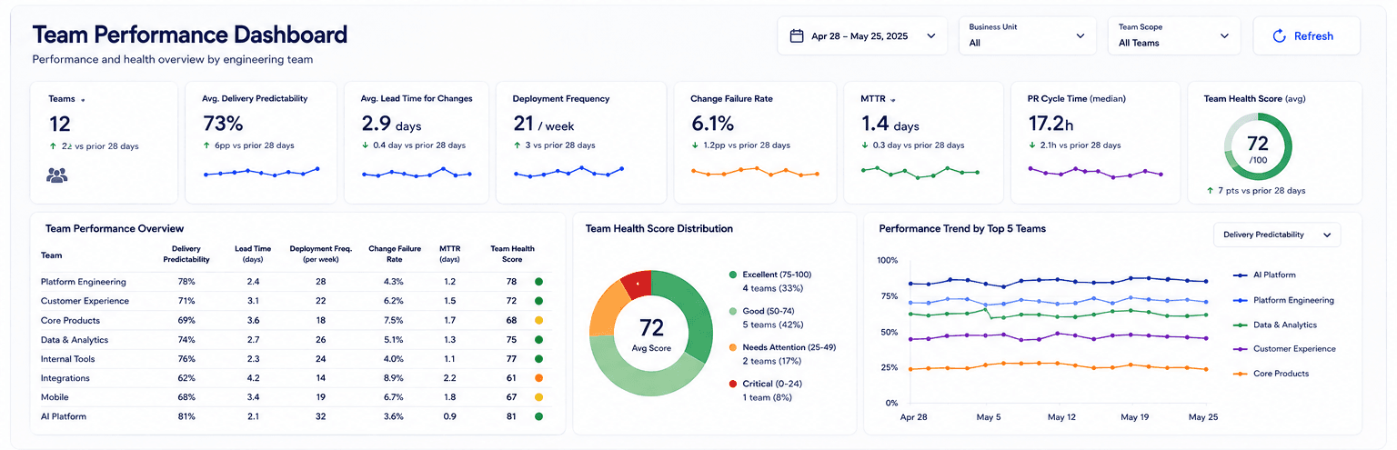Screen dimensions: 1397x450
Task: Click the 73% Avg. Delivery Predictability value
Action: (x=223, y=124)
